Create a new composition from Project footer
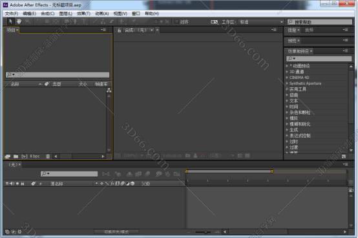Viewport: 358px width, 238px height. 24,157
